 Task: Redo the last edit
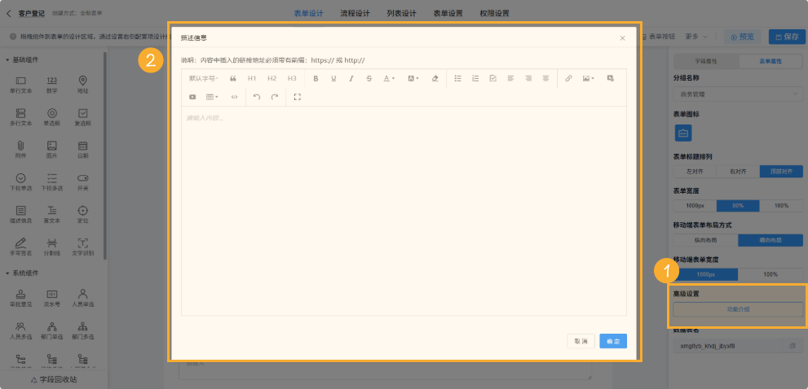click(275, 97)
